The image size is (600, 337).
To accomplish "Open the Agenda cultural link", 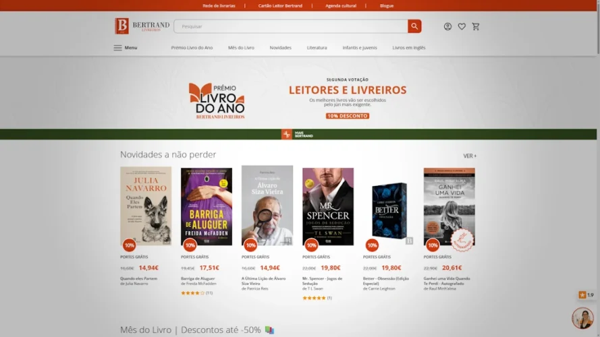I will pyautogui.click(x=341, y=6).
